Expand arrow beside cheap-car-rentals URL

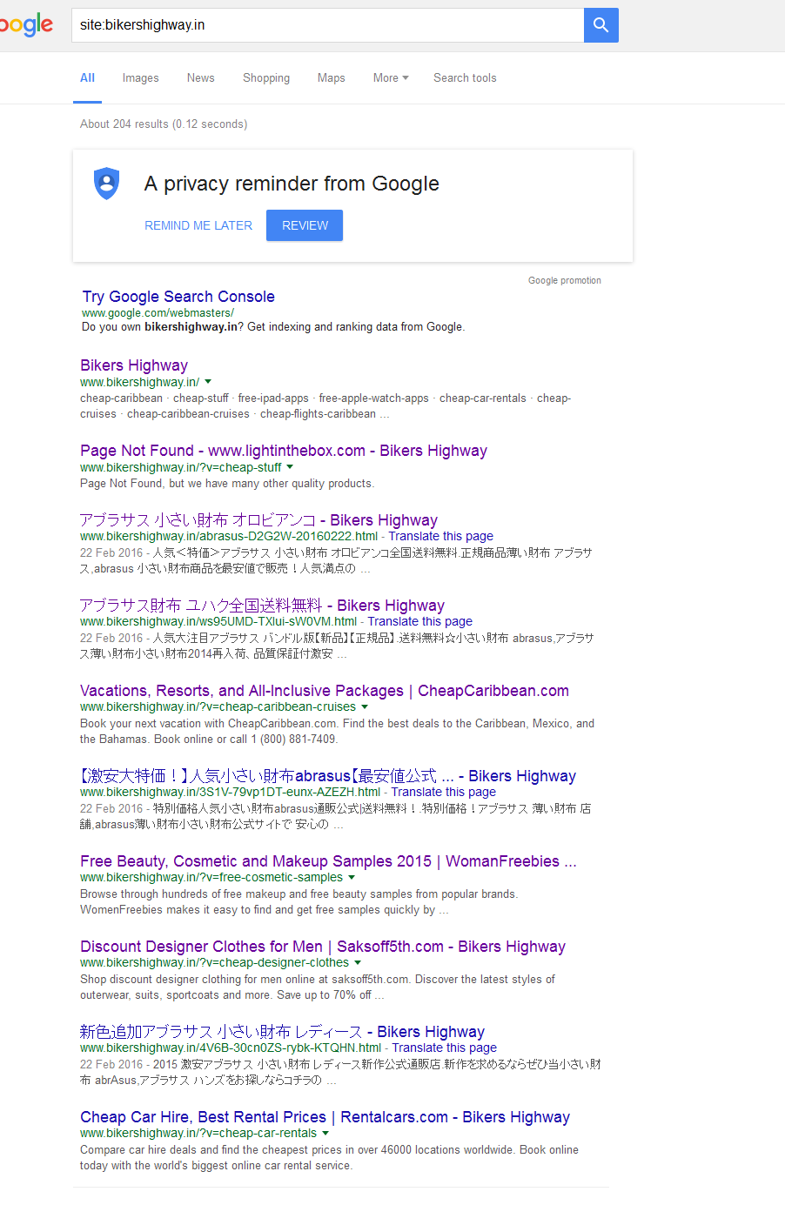point(325,1133)
